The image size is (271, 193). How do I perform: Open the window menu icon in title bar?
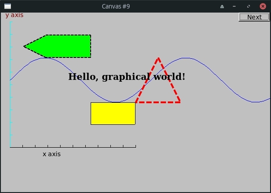coord(8,6)
